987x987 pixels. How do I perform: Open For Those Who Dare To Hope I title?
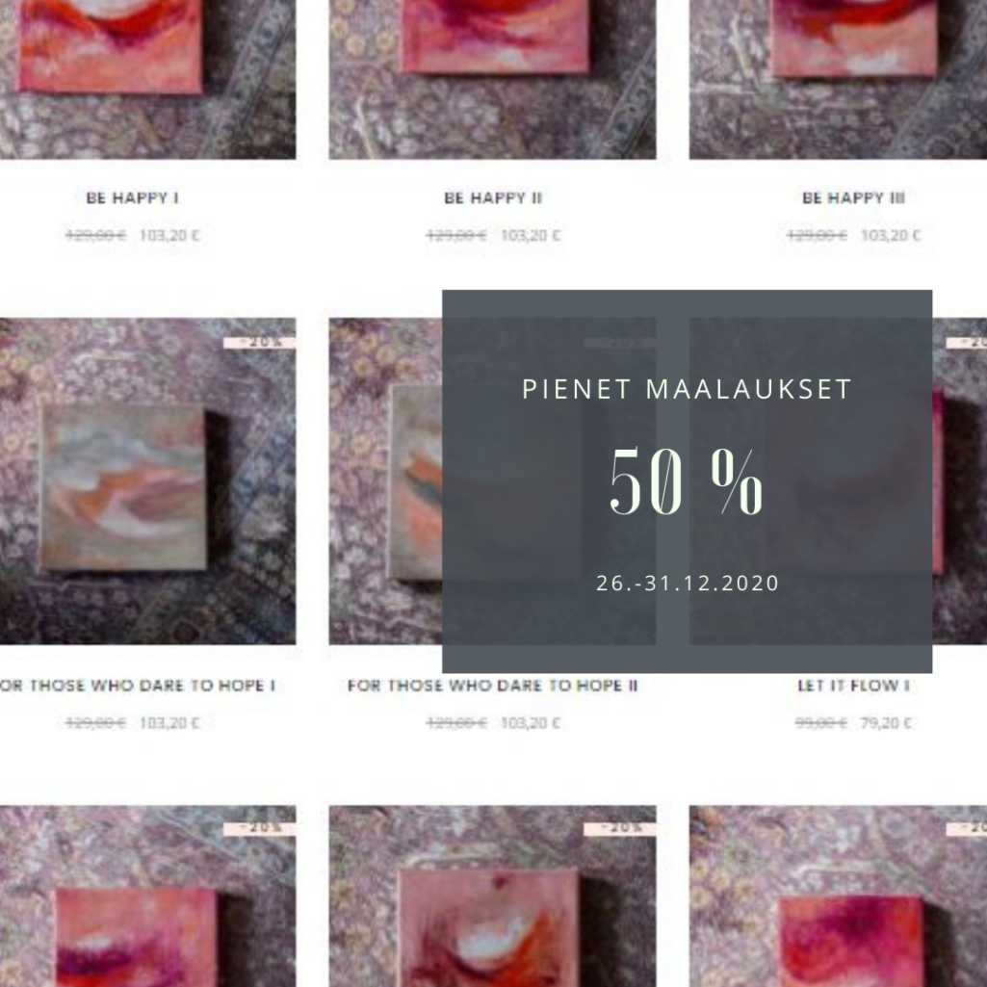[138, 686]
